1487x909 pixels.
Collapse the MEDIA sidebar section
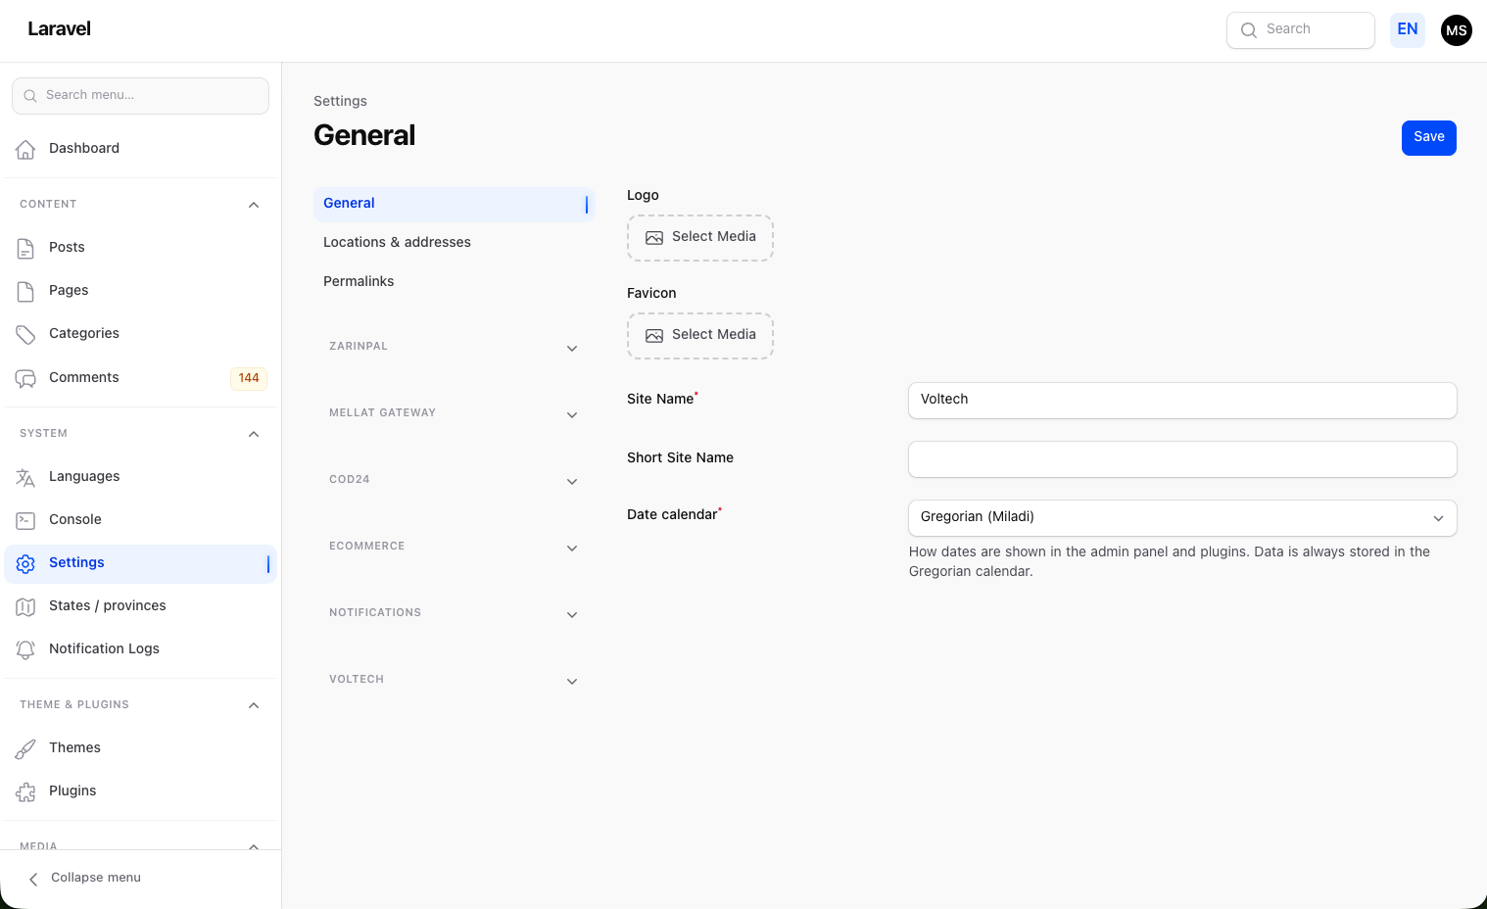click(x=254, y=846)
